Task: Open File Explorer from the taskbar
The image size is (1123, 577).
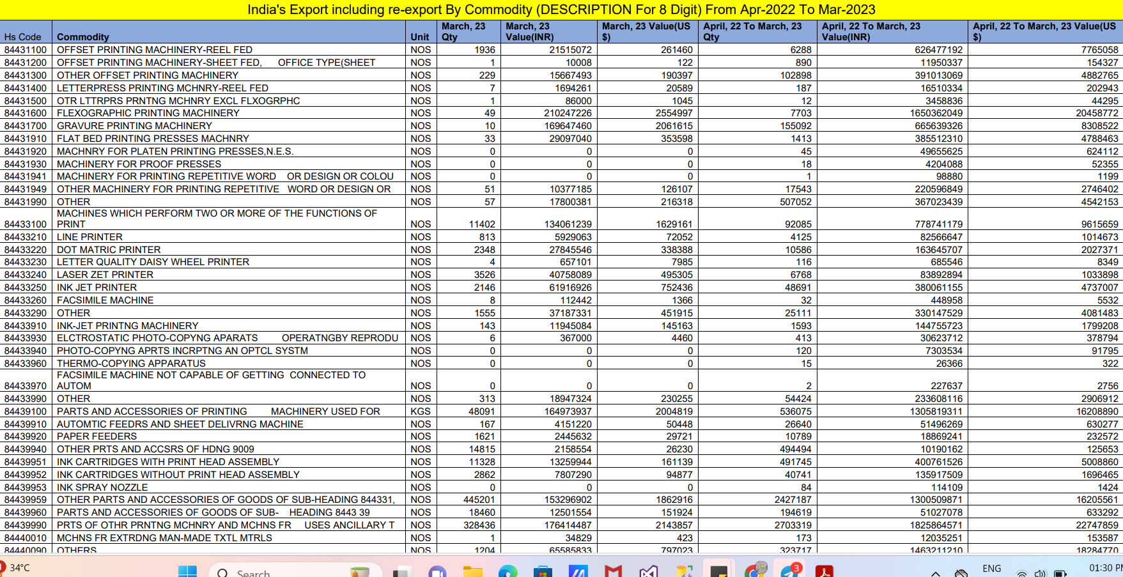Action: pyautogui.click(x=472, y=571)
